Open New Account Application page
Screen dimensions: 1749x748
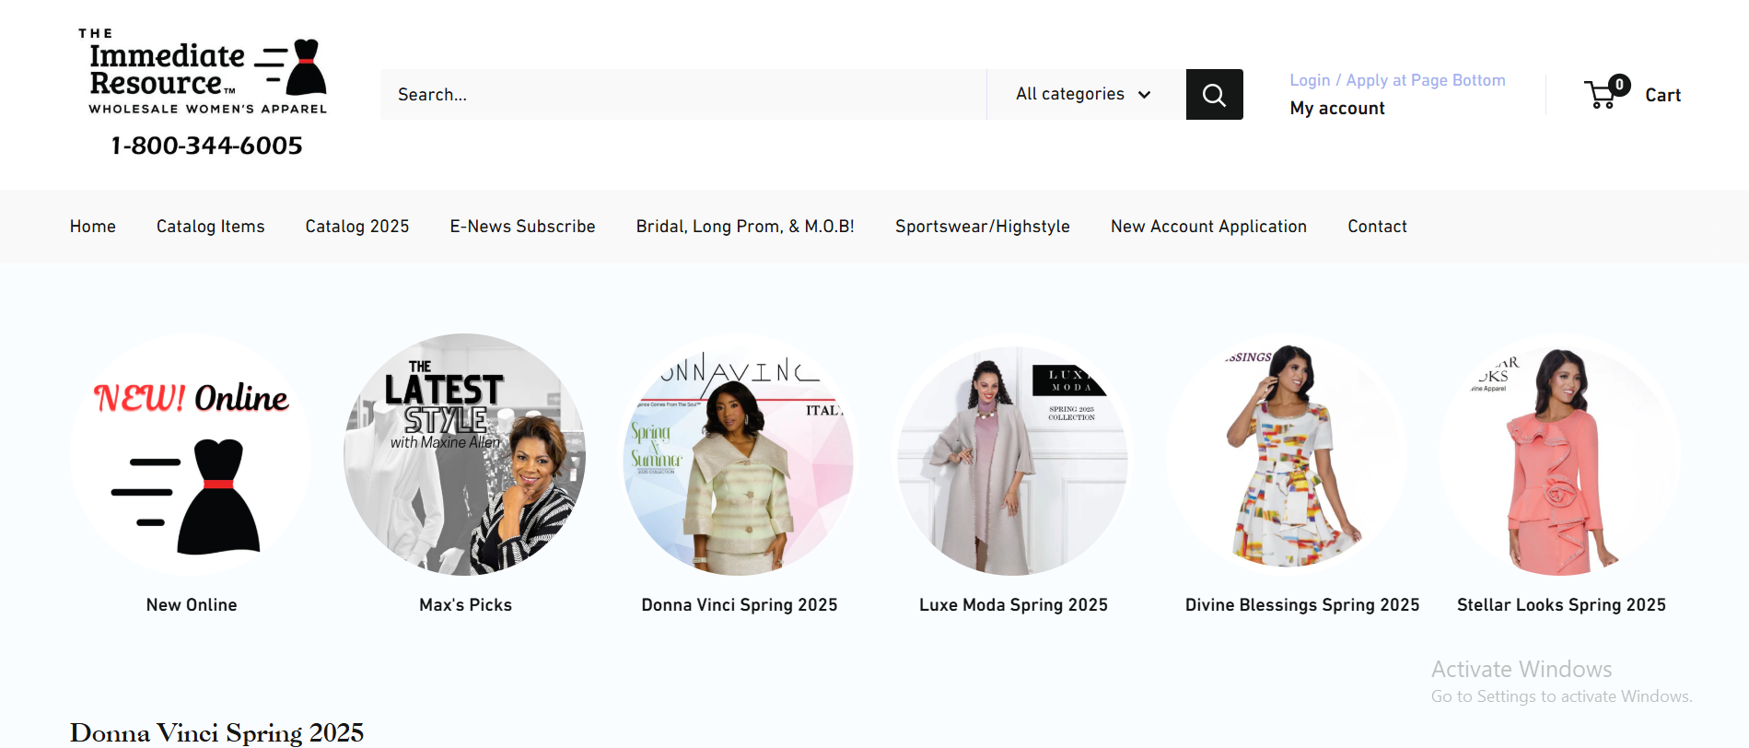[x=1208, y=227]
